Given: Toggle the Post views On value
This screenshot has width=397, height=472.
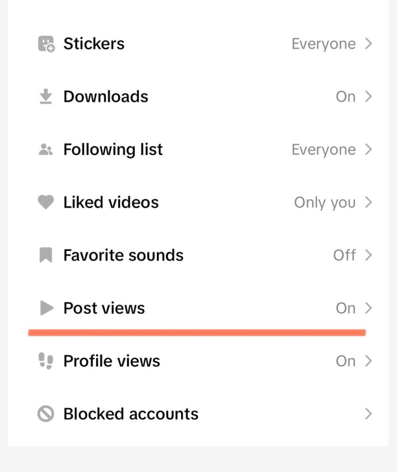Looking at the screenshot, I should [x=345, y=308].
